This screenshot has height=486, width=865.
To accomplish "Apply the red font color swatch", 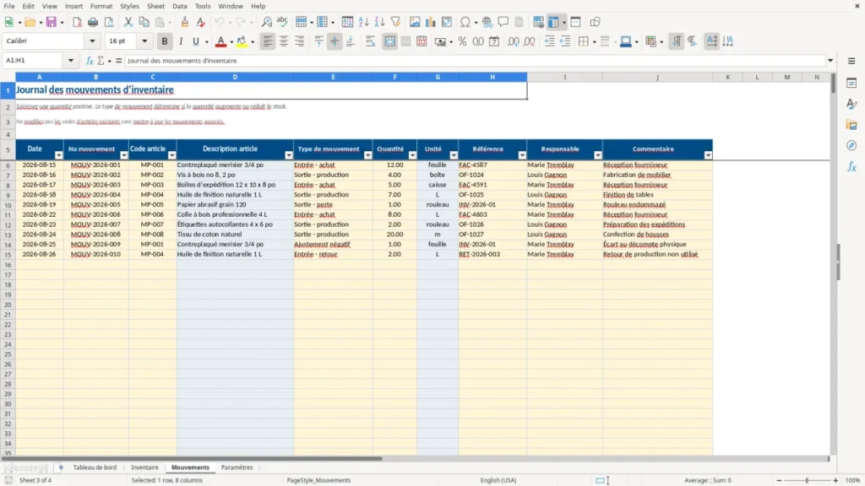I will coord(220,41).
